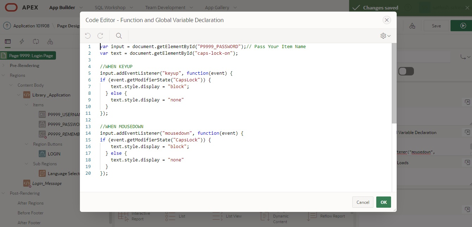Select Before Footer in the tree
This screenshot has height=227, width=472.
coord(31,213)
